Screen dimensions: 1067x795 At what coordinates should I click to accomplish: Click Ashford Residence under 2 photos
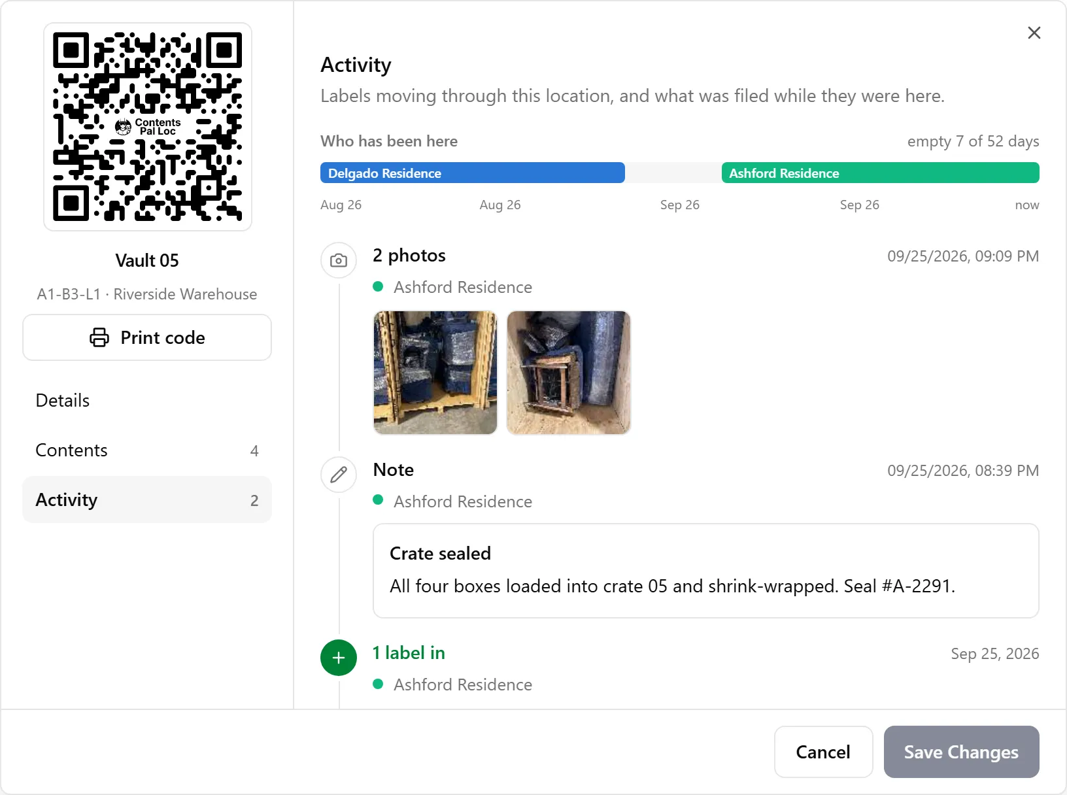point(463,287)
